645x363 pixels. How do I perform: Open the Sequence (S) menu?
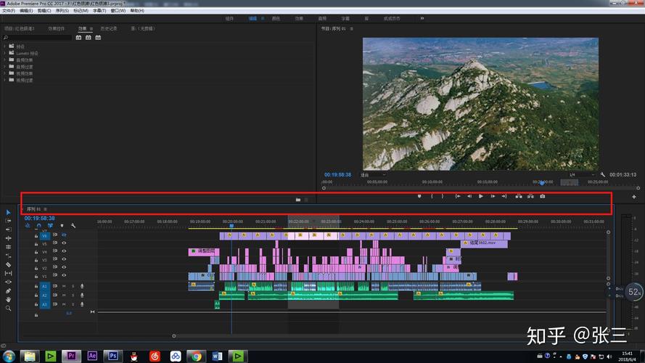pos(62,11)
